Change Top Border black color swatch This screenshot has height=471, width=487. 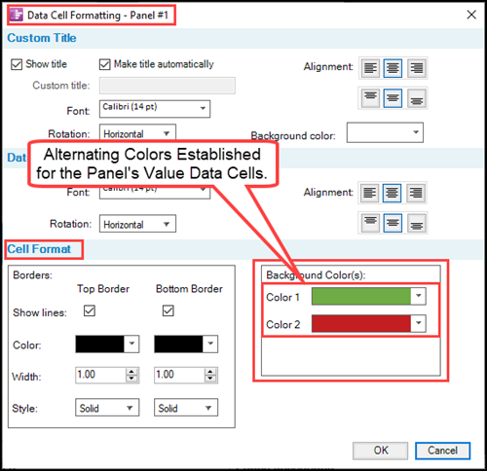coord(99,344)
